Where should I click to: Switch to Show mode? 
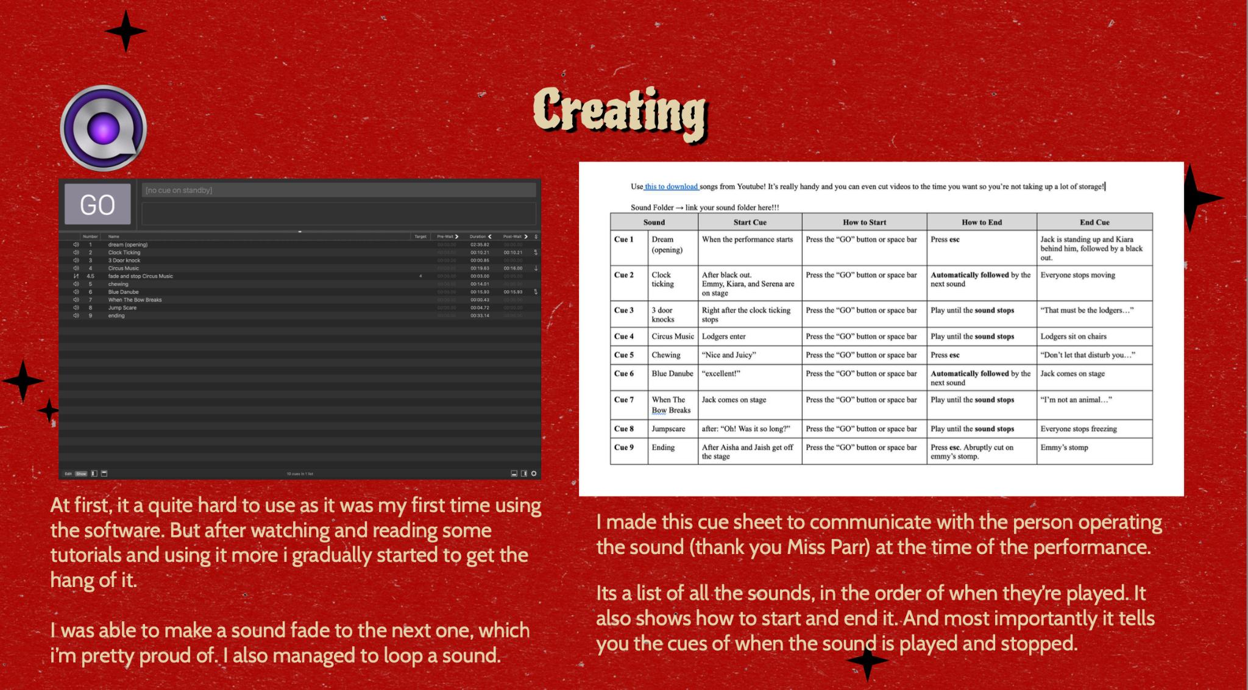click(x=81, y=474)
